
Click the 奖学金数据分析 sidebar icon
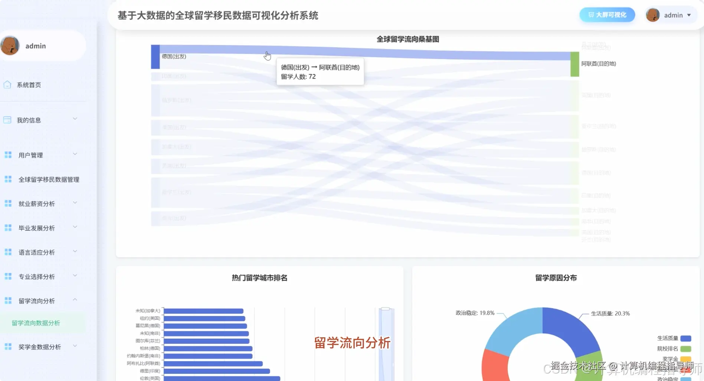pyautogui.click(x=8, y=347)
